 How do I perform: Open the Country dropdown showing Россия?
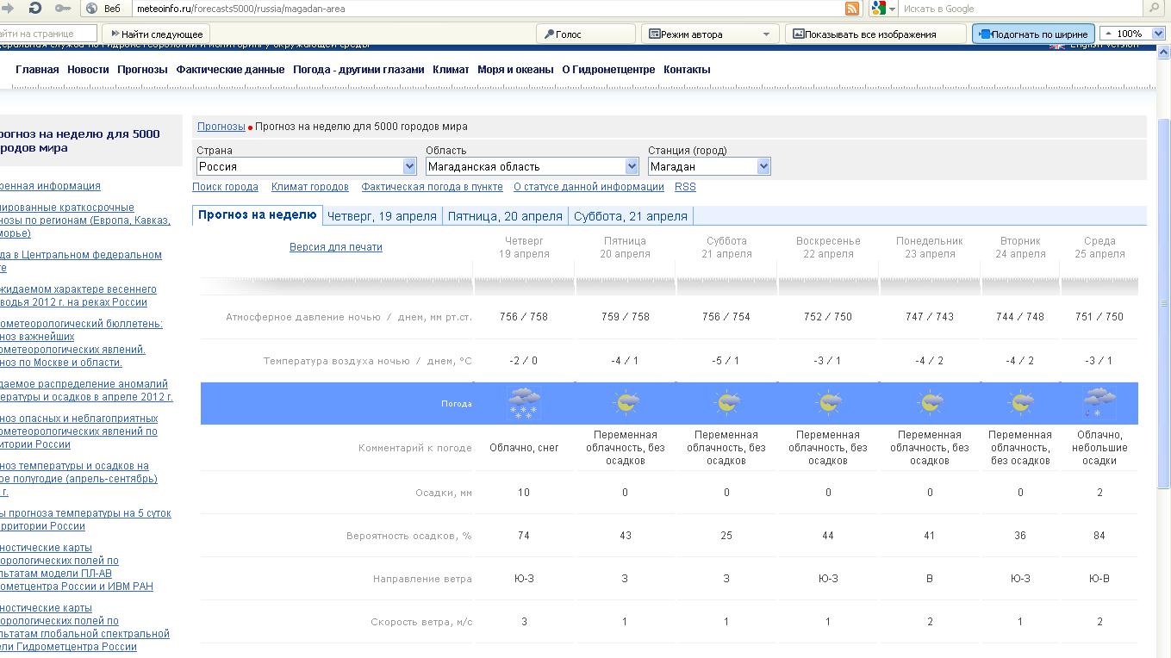(x=307, y=166)
